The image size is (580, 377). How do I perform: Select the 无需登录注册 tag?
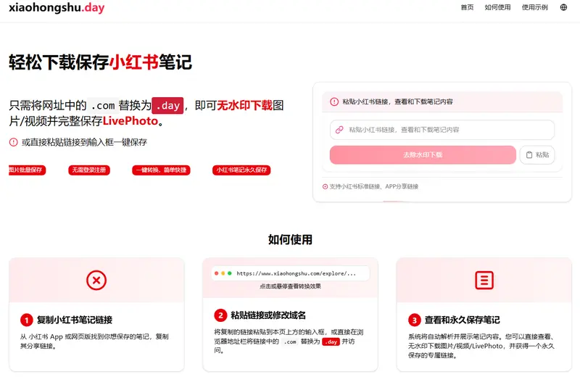coord(89,170)
